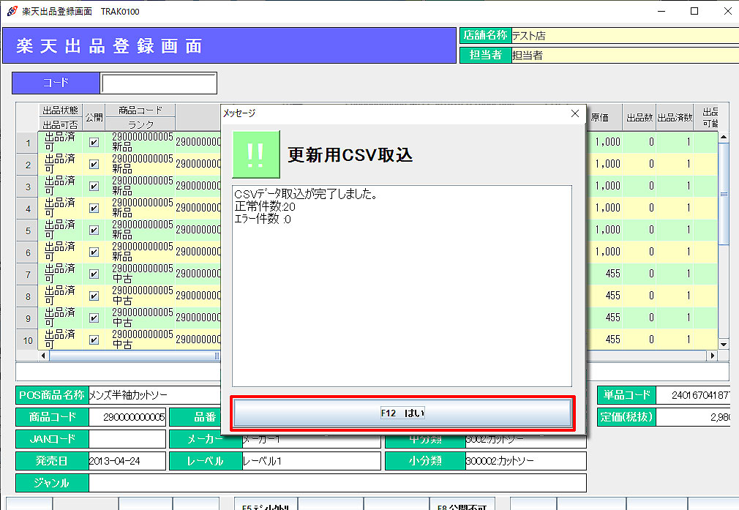This screenshot has height=510, width=739.
Task: Click the 発売日 field showing 2013-04-24
Action: tap(127, 461)
